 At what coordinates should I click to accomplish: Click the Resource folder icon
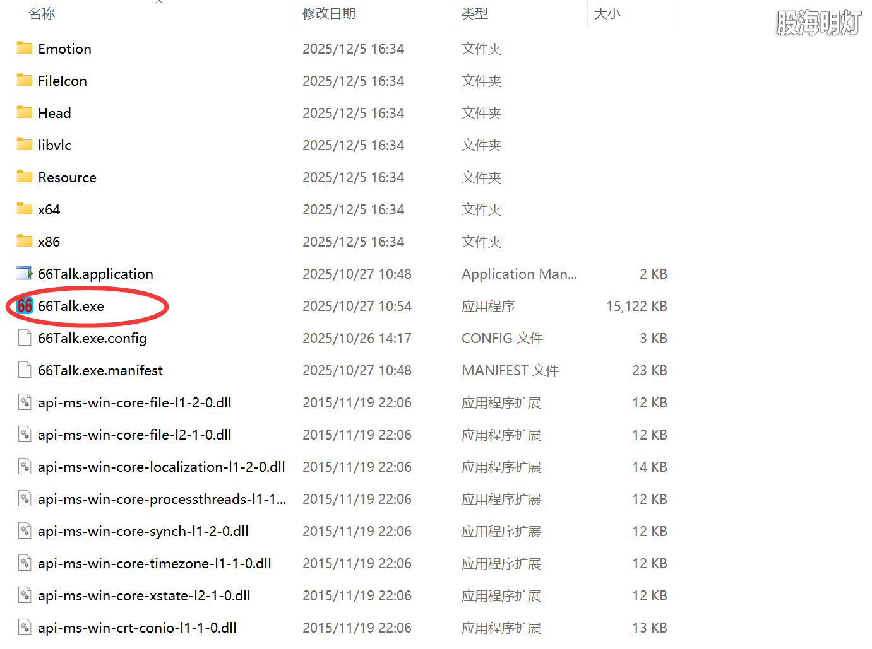pos(25,177)
